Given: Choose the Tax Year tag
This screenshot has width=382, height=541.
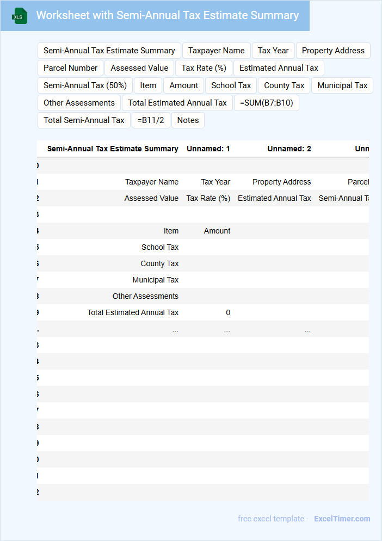Looking at the screenshot, I should click(273, 51).
